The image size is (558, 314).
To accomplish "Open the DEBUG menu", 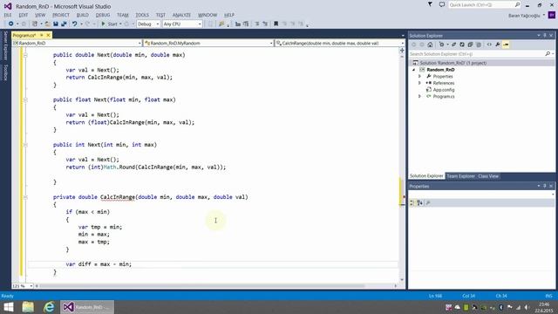I will pos(103,15).
